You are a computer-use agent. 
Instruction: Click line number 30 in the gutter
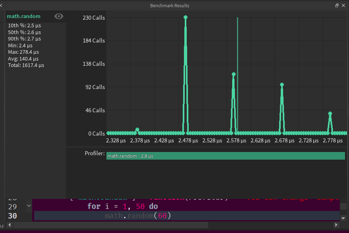tap(12, 216)
